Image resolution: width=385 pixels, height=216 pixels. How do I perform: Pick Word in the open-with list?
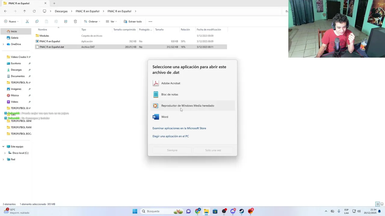192,117
